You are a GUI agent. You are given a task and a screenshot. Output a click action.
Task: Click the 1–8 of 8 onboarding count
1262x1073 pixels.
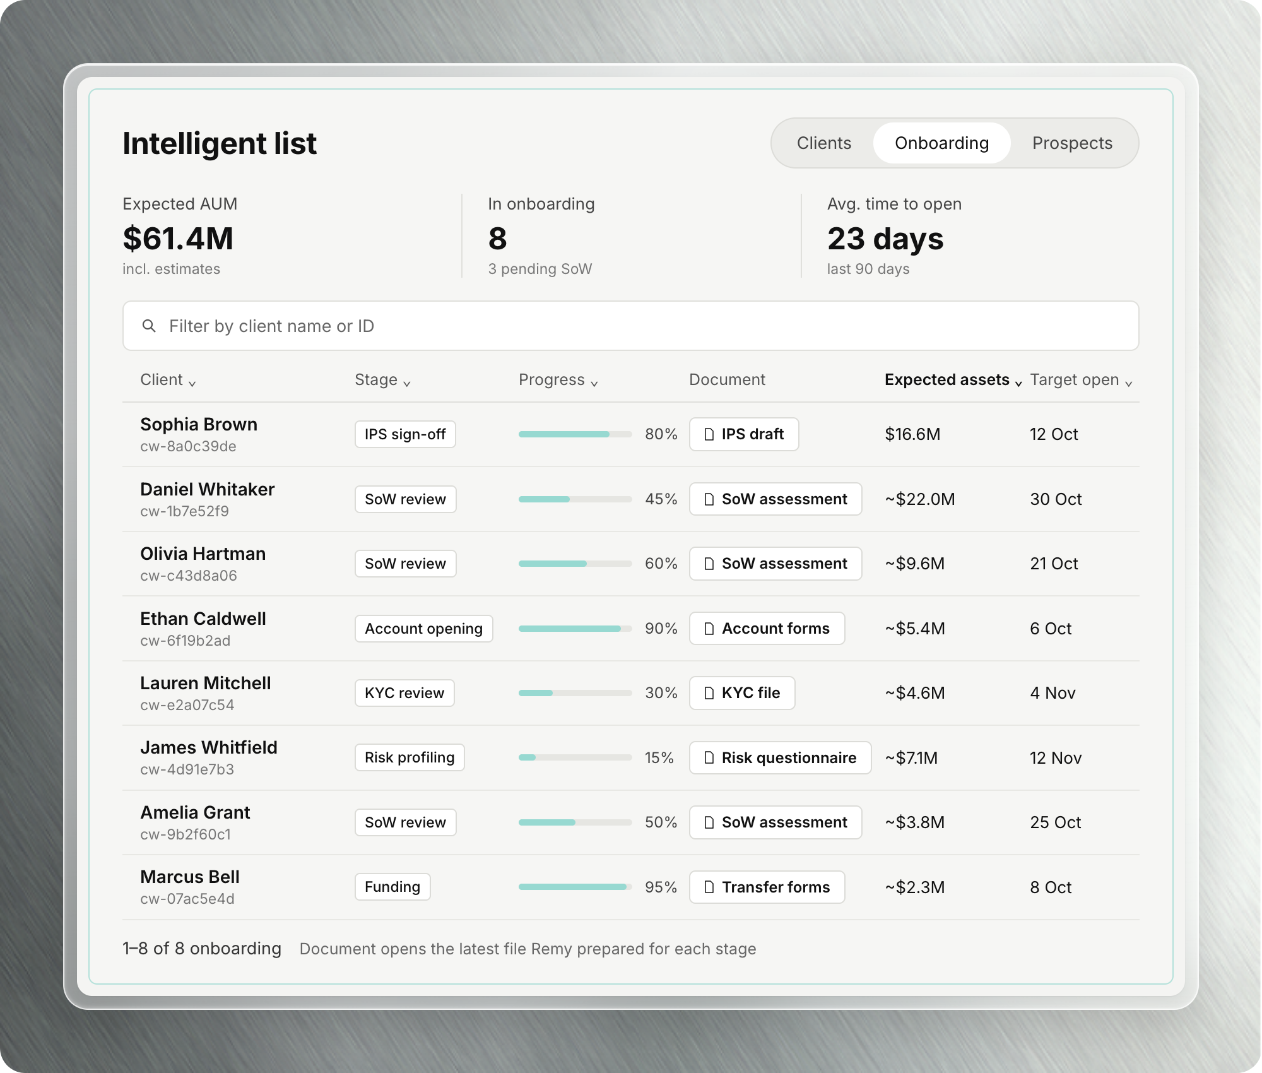click(x=202, y=949)
